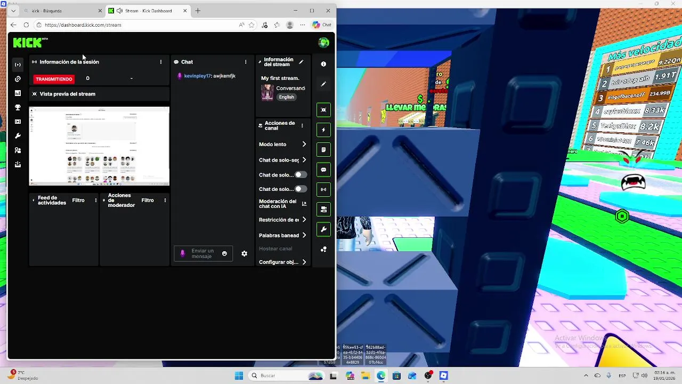Toggle the second Chat de solo switch

point(301,189)
